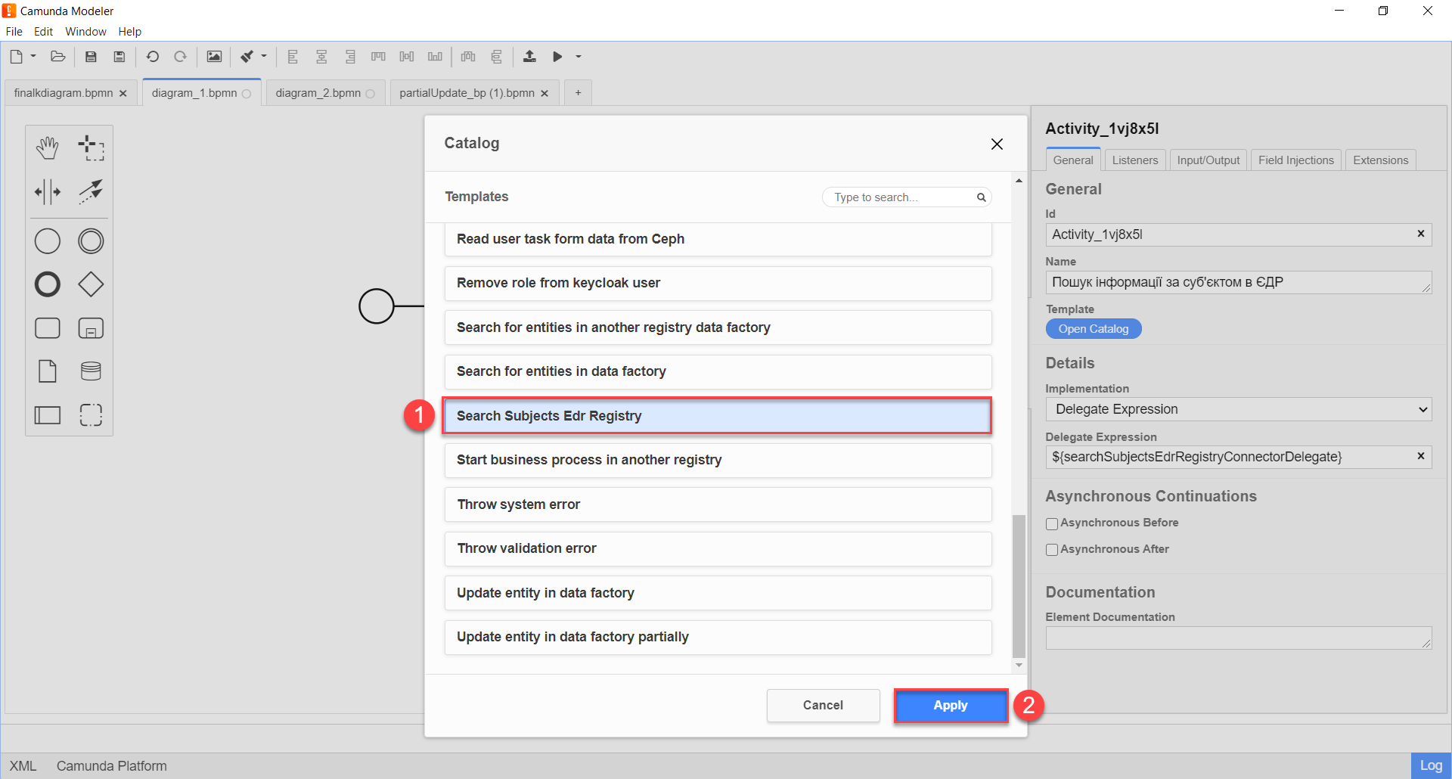Click the start event circle on canvas
The image size is (1452, 779).
click(x=376, y=306)
